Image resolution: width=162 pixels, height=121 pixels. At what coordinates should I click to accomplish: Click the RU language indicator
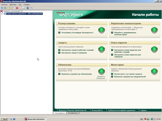pyautogui.click(x=142, y=119)
